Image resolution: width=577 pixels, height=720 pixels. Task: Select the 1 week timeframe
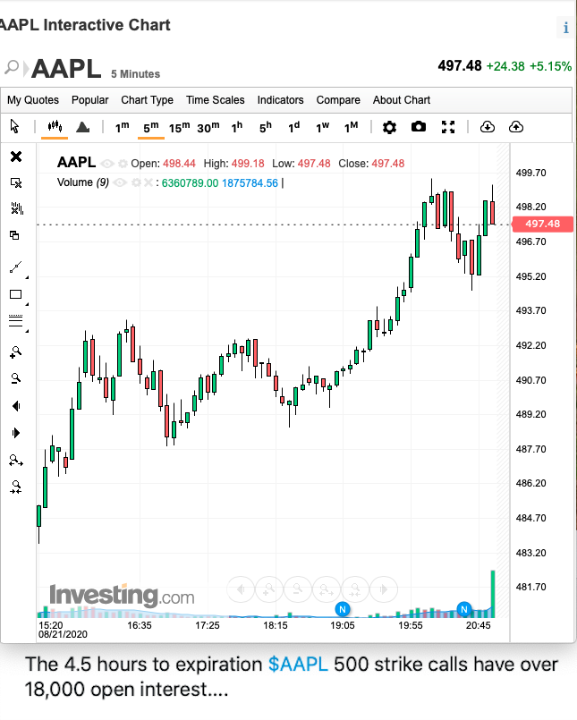tap(322, 127)
